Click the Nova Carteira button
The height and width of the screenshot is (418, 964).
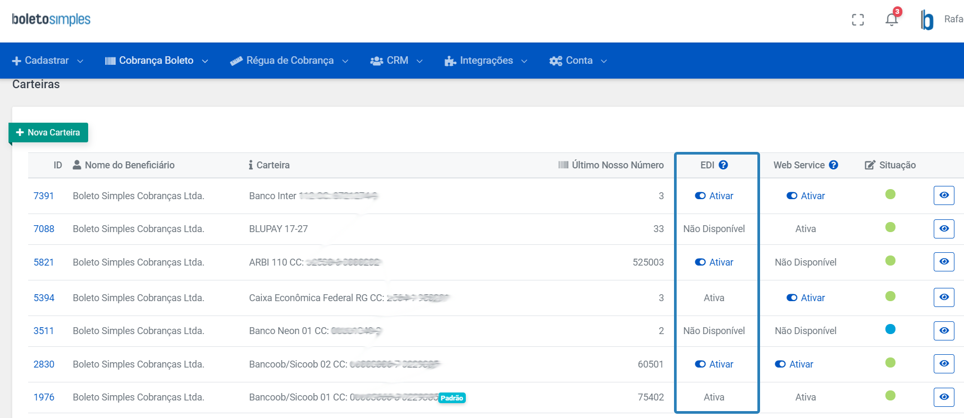pos(48,132)
